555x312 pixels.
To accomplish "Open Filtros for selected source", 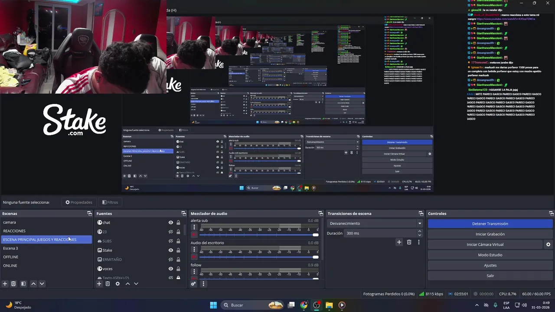I will [x=110, y=202].
